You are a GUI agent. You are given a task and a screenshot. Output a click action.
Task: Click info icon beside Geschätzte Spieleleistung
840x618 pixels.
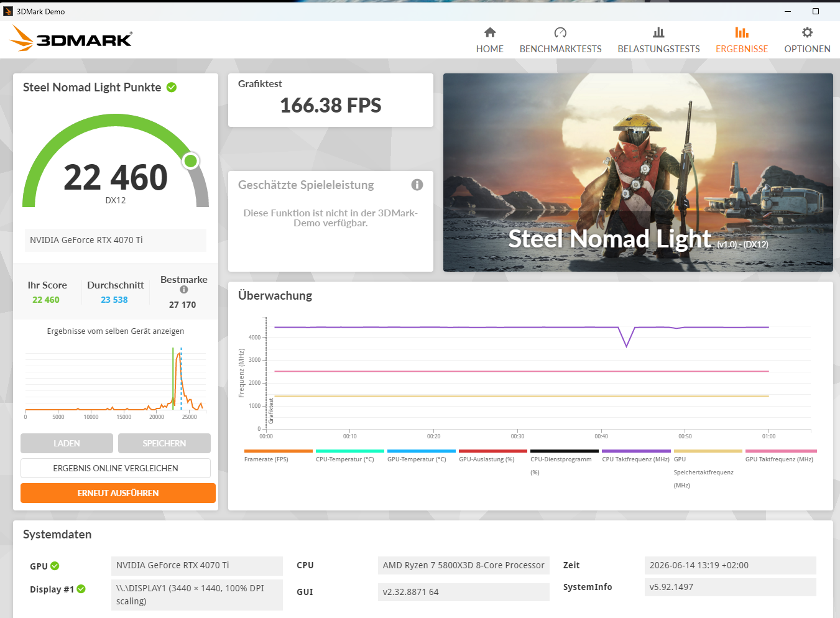click(x=417, y=185)
